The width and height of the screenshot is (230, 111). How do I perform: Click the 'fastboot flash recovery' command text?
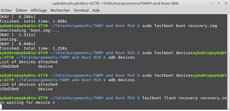tap(170, 98)
